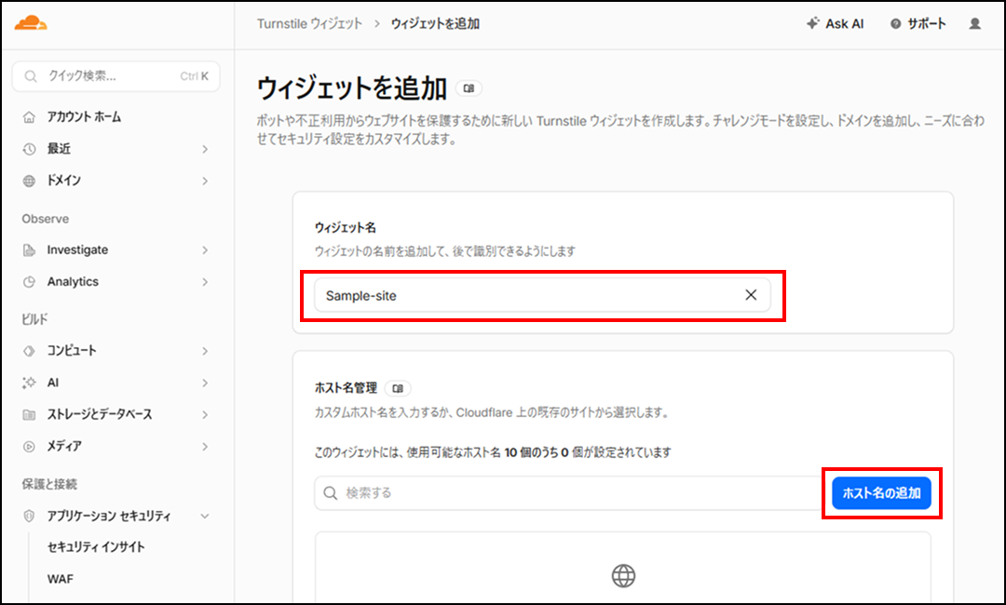Click the Observe section label
Viewport: 1006px width, 605px height.
point(46,219)
